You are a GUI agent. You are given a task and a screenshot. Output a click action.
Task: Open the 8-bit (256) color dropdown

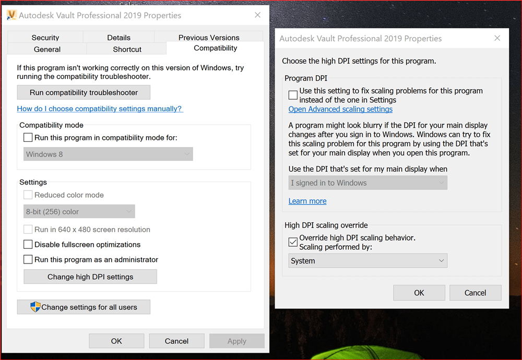click(79, 211)
